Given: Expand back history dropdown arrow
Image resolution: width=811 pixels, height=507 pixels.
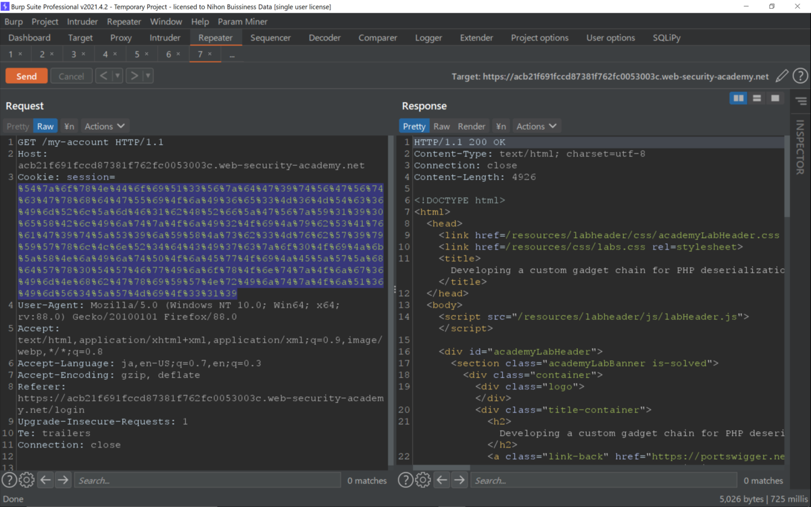Looking at the screenshot, I should (x=118, y=76).
